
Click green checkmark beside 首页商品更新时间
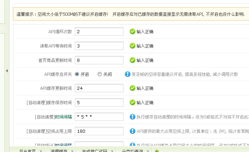coord(132,60)
